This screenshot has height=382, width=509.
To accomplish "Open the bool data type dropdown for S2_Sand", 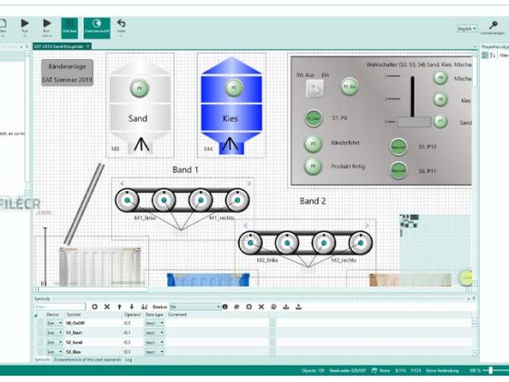I will tap(155, 342).
